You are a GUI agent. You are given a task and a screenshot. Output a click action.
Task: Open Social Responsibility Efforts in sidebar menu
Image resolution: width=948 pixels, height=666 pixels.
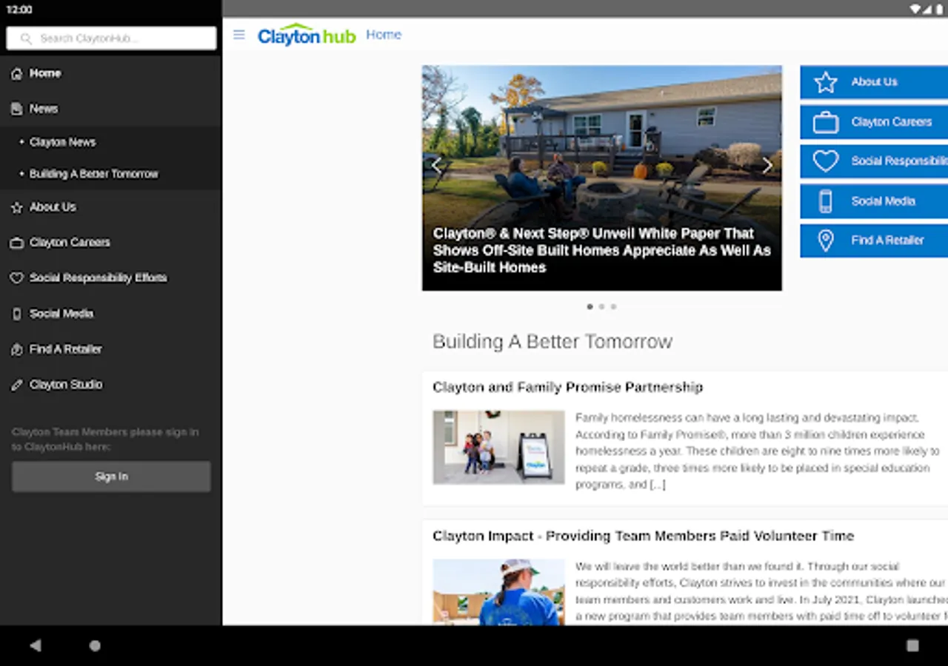click(111, 278)
